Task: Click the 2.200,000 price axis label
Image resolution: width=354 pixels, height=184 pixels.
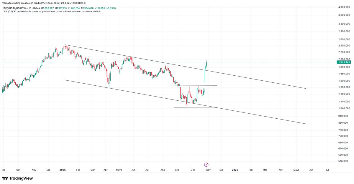Action: click(x=344, y=52)
